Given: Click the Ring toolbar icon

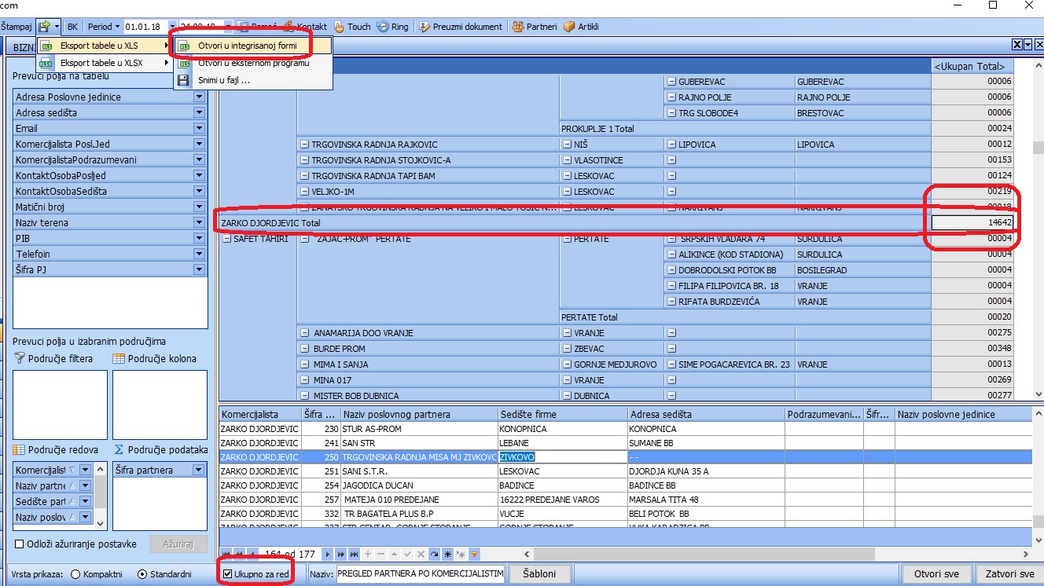Looking at the screenshot, I should 383,27.
